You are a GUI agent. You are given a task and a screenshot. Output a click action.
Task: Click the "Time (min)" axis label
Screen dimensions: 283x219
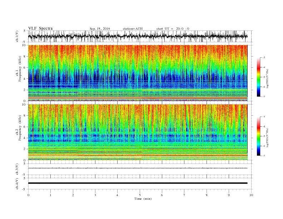[x=143, y=199]
